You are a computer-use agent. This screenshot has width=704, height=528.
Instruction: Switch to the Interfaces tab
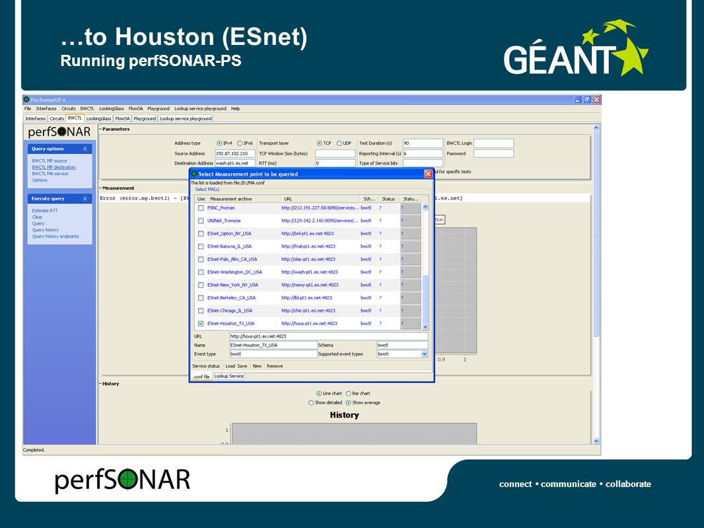(36, 119)
